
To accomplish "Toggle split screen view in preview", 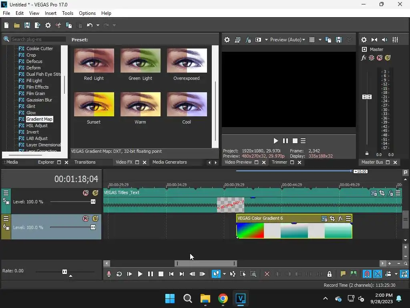I will click(x=258, y=40).
